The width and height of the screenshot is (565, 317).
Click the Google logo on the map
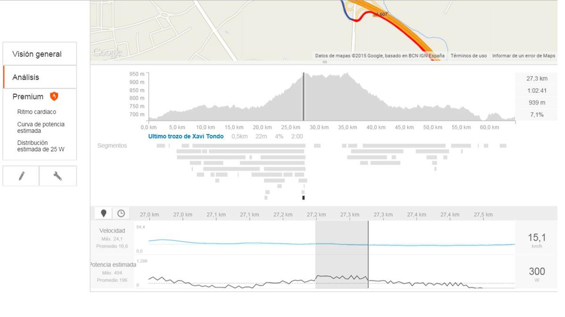[107, 52]
